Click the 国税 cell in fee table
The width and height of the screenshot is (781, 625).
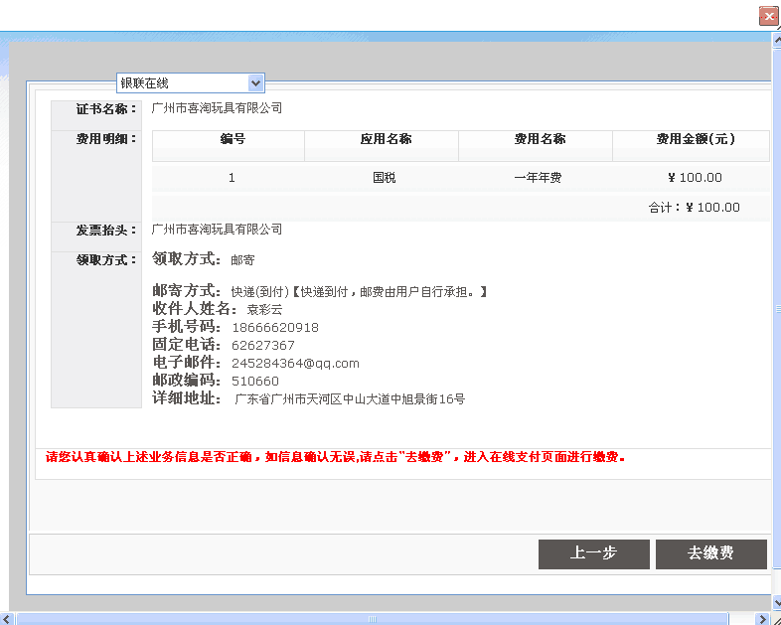385,178
